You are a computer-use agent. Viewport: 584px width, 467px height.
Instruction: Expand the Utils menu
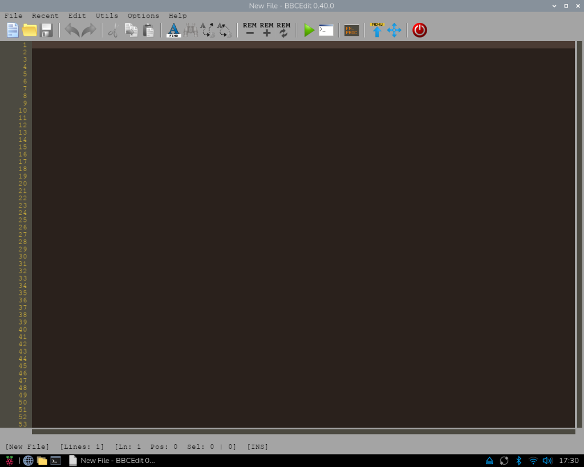tap(107, 15)
